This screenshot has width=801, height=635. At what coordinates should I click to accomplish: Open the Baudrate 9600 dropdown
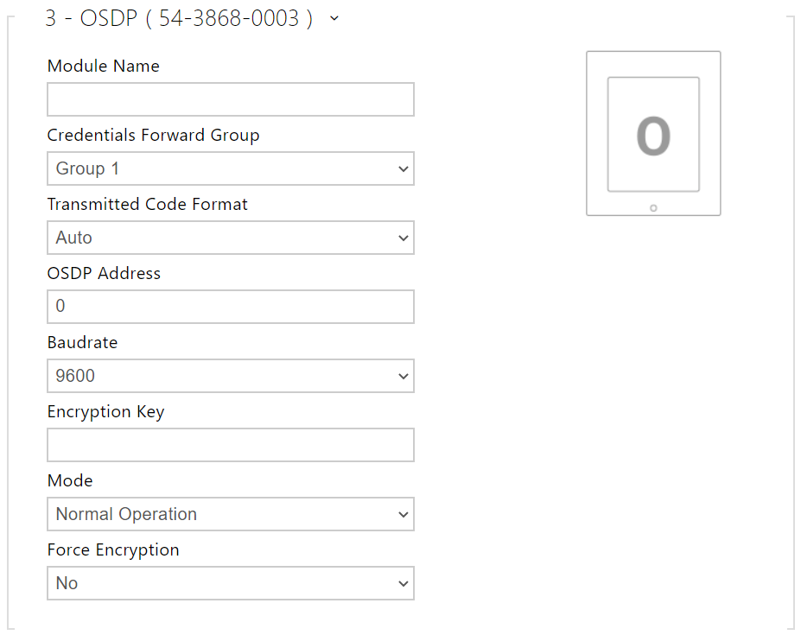(x=230, y=376)
